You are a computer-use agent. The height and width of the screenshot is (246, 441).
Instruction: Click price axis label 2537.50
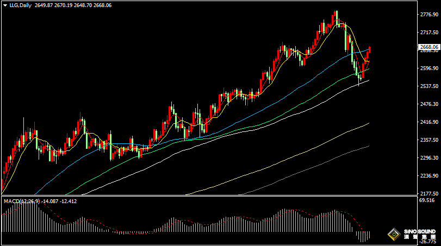(x=429, y=86)
